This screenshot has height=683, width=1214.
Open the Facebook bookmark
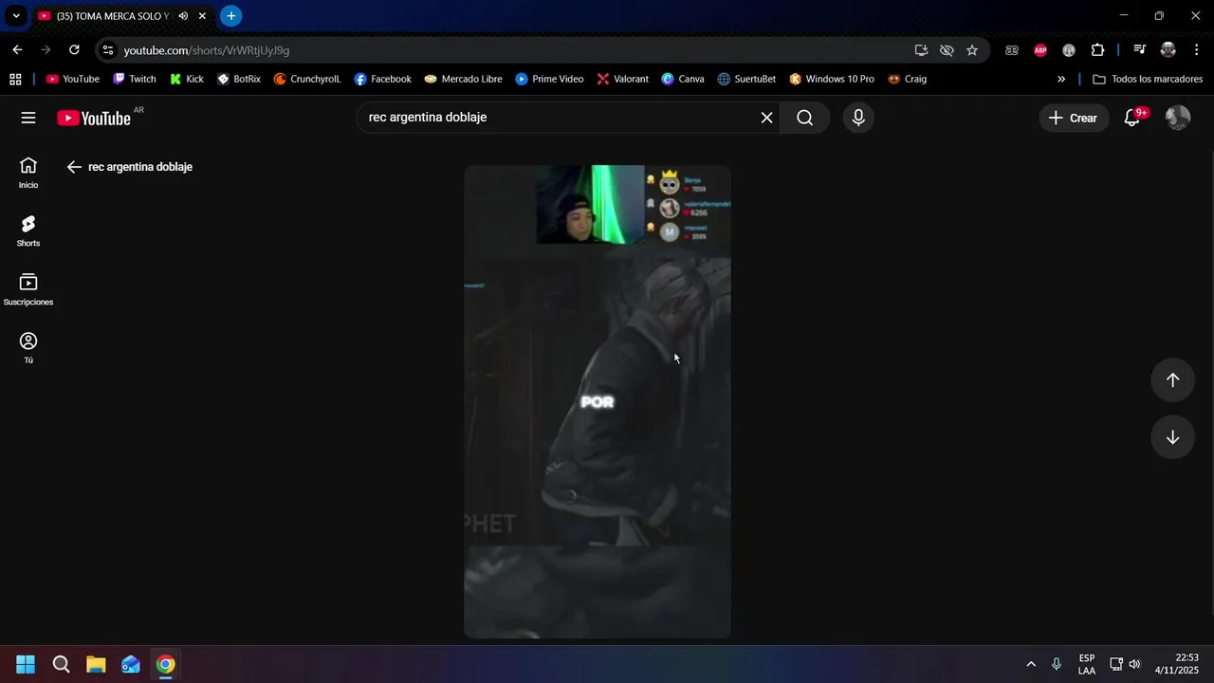[383, 80]
